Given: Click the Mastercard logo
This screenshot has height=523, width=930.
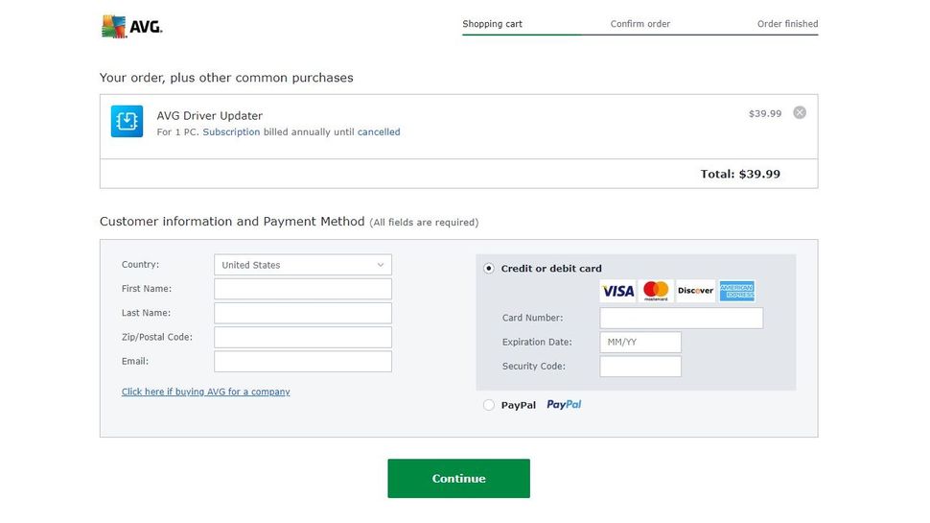Looking at the screenshot, I should pos(656,291).
